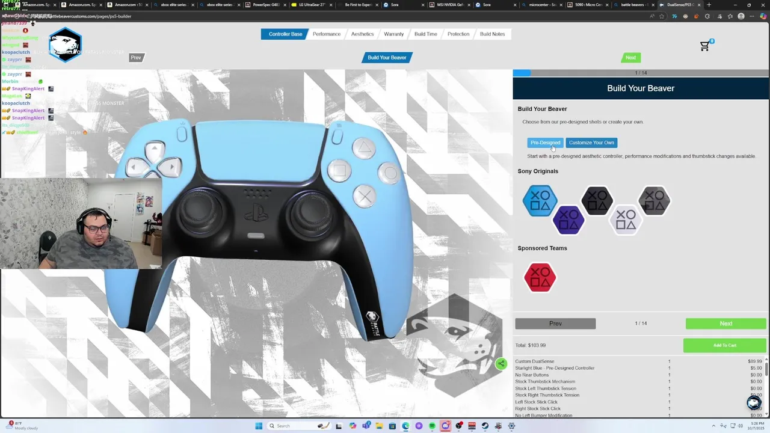Click the gray Prev button in side panel
770x433 pixels.
(555, 324)
